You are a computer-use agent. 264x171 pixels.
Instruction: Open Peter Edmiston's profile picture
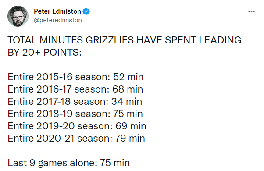point(18,16)
